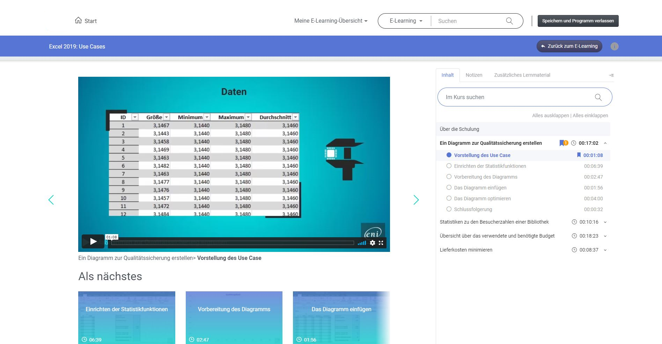Click Speichern und Programm verlassen button

[x=578, y=21]
